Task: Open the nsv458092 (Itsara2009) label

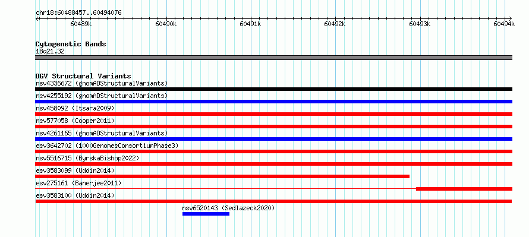Action: coord(75,108)
